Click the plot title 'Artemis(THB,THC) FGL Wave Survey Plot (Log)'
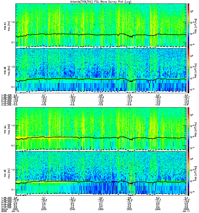The height and width of the screenshot is (213, 199). [101, 2]
